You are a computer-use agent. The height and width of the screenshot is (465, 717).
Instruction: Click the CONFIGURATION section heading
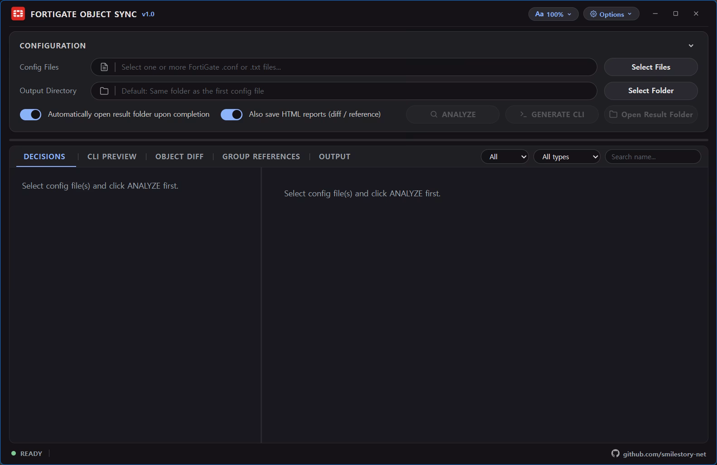[53, 46]
